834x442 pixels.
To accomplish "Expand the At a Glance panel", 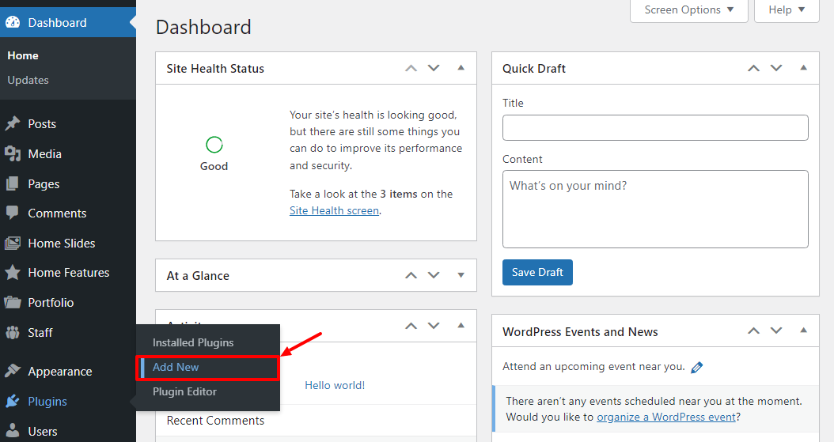I will point(461,275).
